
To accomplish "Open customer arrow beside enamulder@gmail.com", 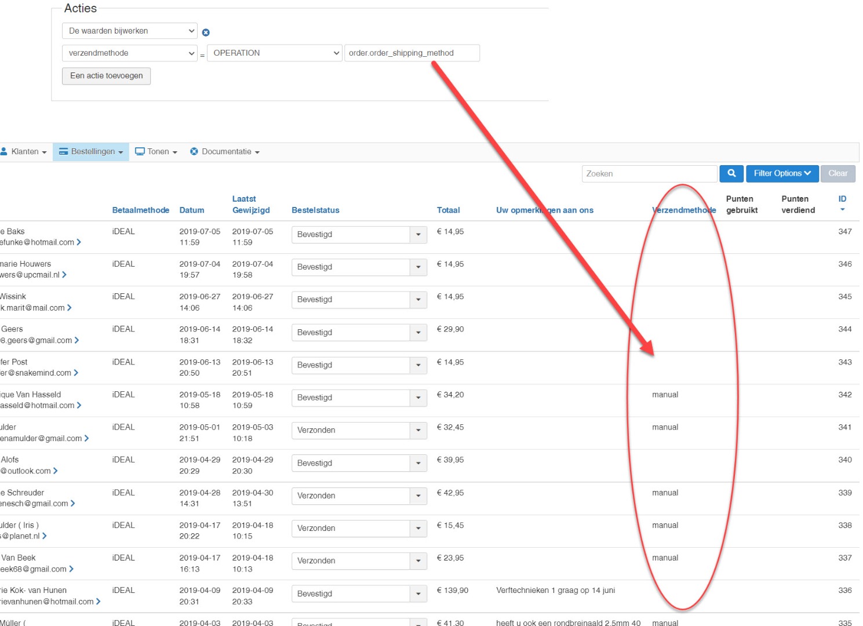I will pyautogui.click(x=86, y=438).
